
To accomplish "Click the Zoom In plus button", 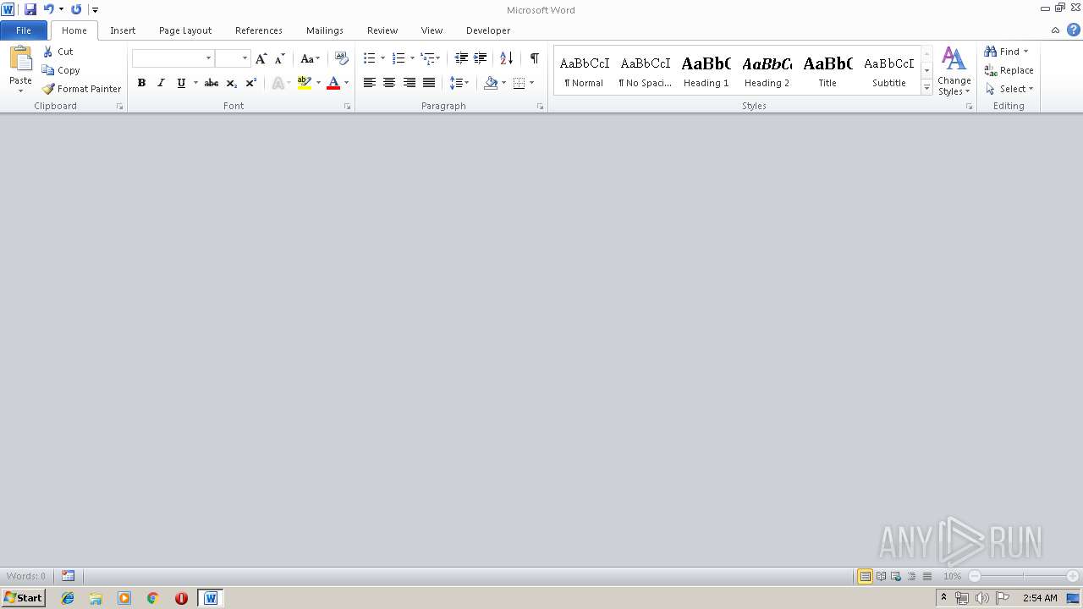I will click(x=1073, y=576).
